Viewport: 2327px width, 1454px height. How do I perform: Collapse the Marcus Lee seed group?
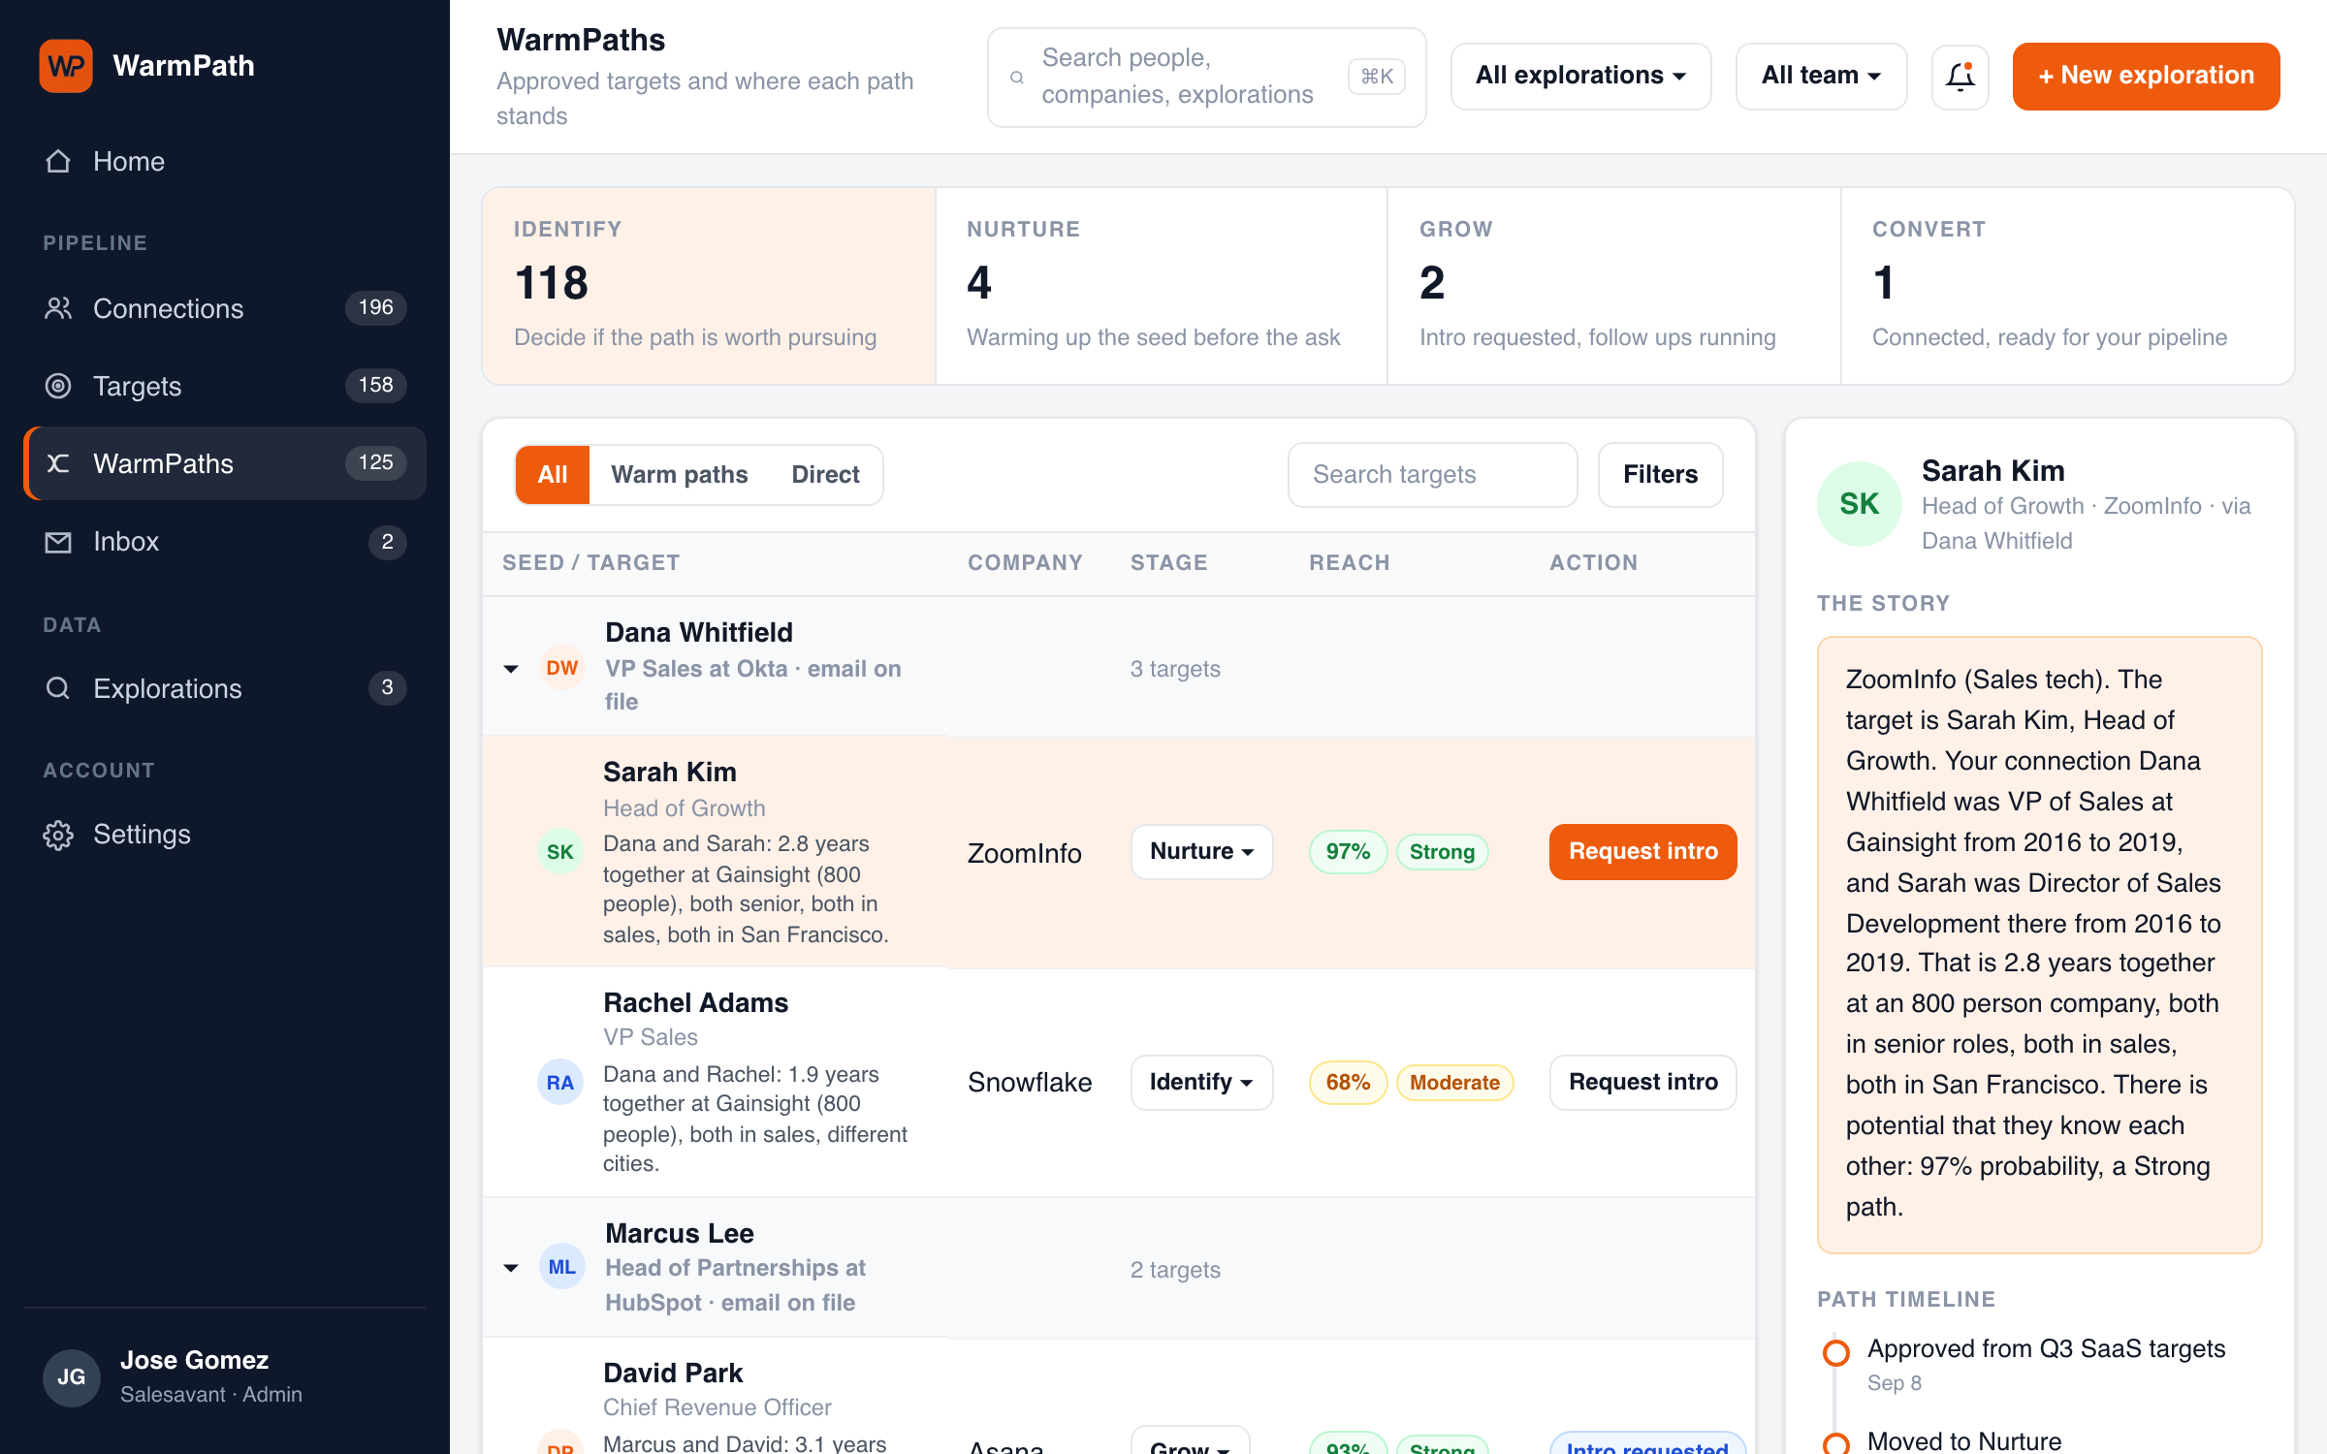click(x=511, y=1268)
